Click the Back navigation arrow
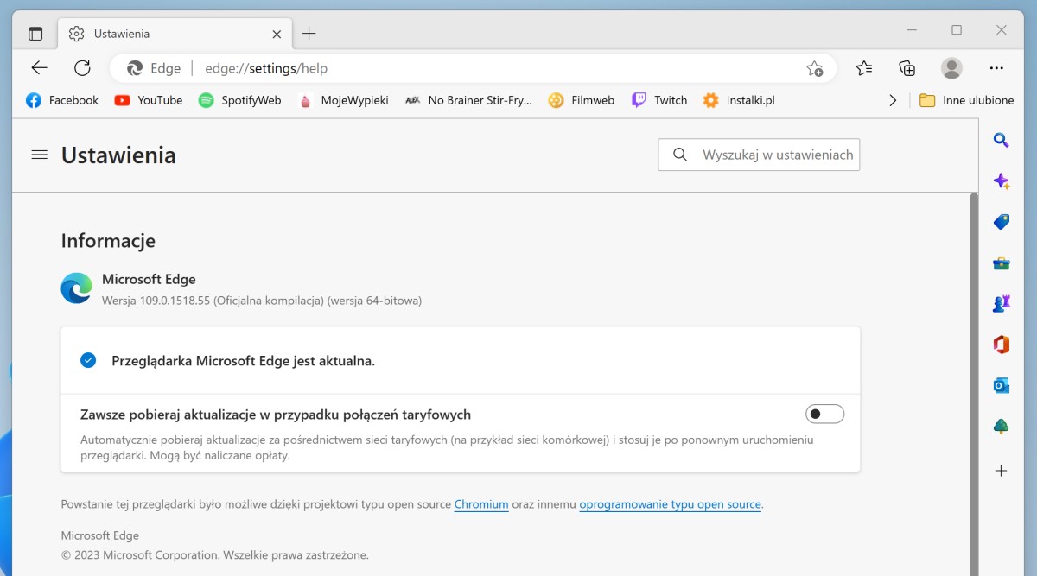 [x=40, y=68]
